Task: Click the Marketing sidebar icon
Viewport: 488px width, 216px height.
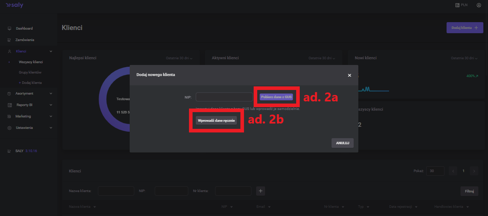Action: pos(10,116)
